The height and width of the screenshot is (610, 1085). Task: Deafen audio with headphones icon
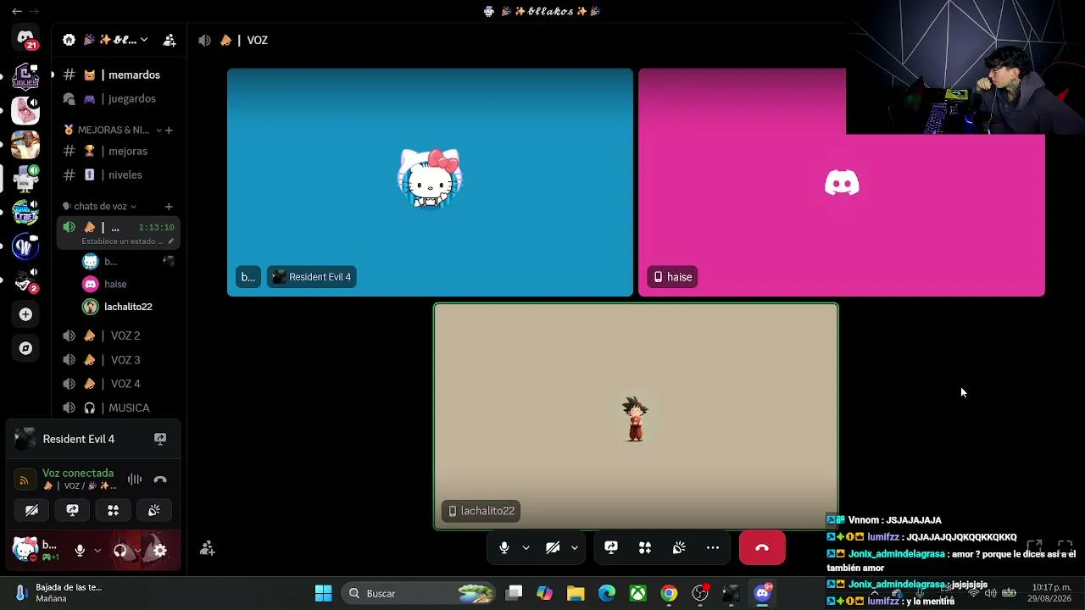click(120, 550)
